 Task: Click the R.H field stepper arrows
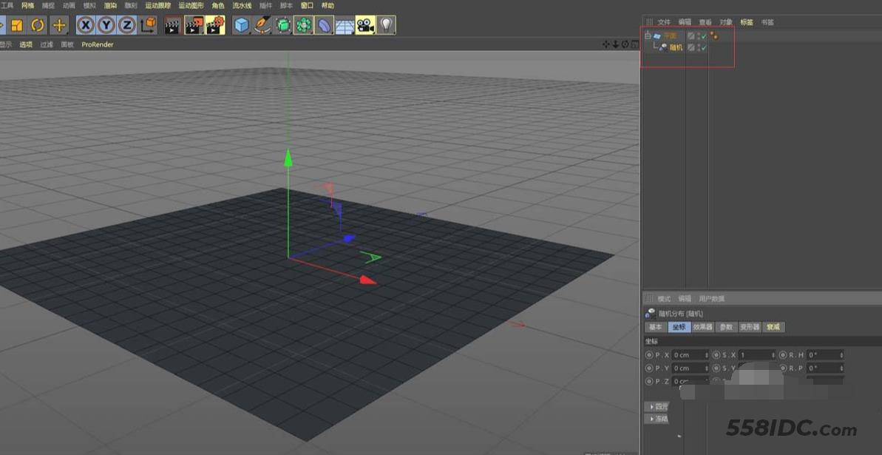pos(841,355)
